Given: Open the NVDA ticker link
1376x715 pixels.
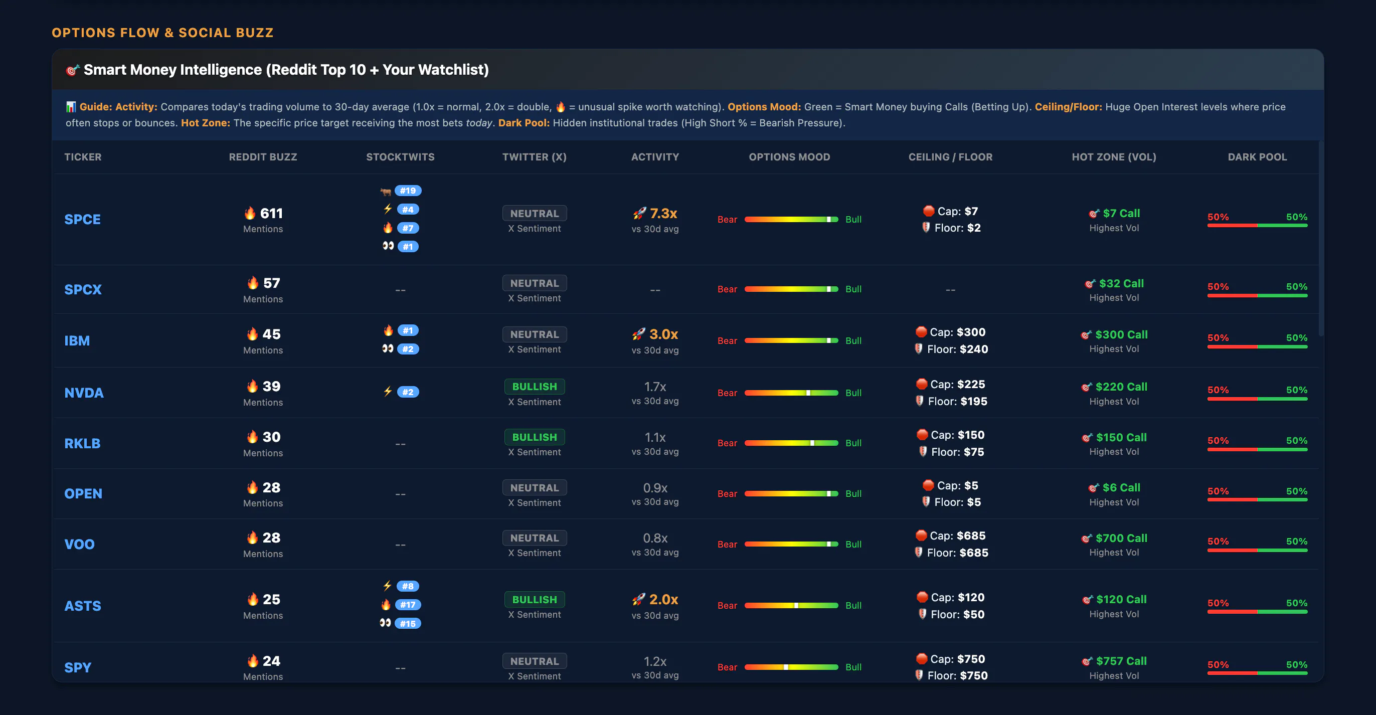Looking at the screenshot, I should click(84, 393).
